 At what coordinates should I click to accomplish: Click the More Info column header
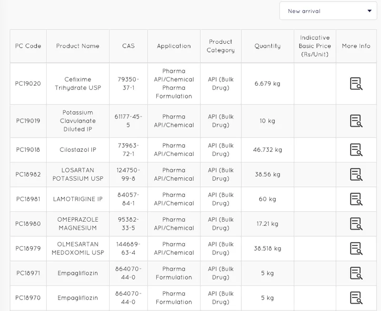coord(356,46)
